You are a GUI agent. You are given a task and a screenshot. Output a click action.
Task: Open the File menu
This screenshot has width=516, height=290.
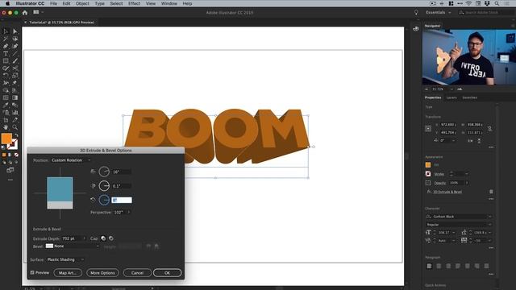point(54,3)
